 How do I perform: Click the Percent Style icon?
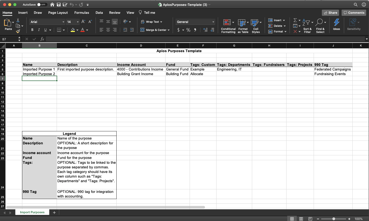point(188,30)
